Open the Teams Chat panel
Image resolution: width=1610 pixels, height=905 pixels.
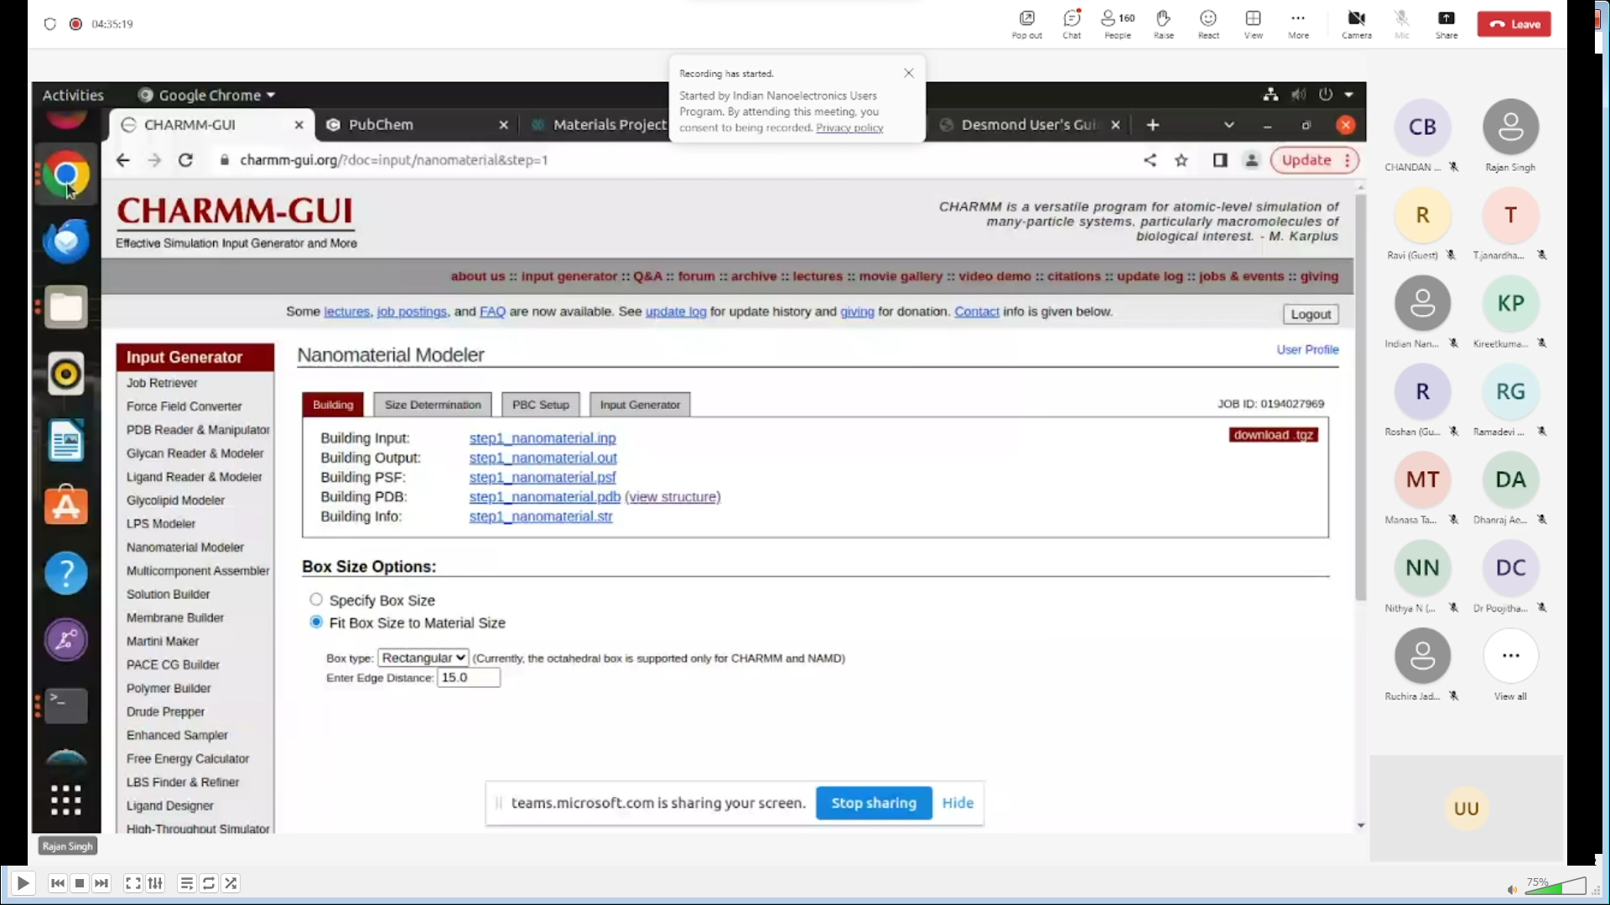(x=1072, y=24)
